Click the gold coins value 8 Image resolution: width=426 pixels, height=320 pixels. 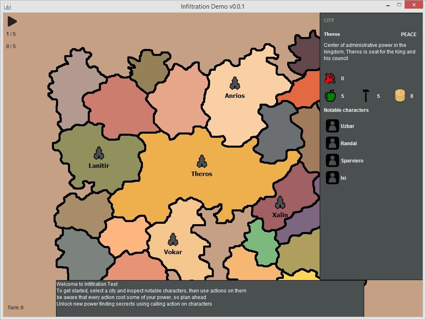412,96
